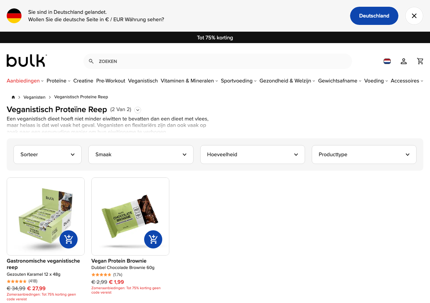This screenshot has height=303, width=430.
Task: Open the Smaak filter dropdown
Action: (141, 155)
